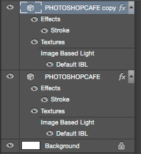Hide Effects on PHOTOSHOPCAFE copy
This screenshot has height=154, width=141.
point(34,19)
